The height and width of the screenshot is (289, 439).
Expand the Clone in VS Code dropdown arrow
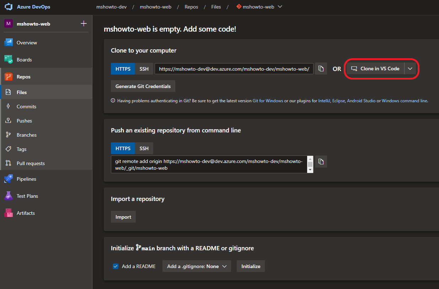(x=410, y=69)
